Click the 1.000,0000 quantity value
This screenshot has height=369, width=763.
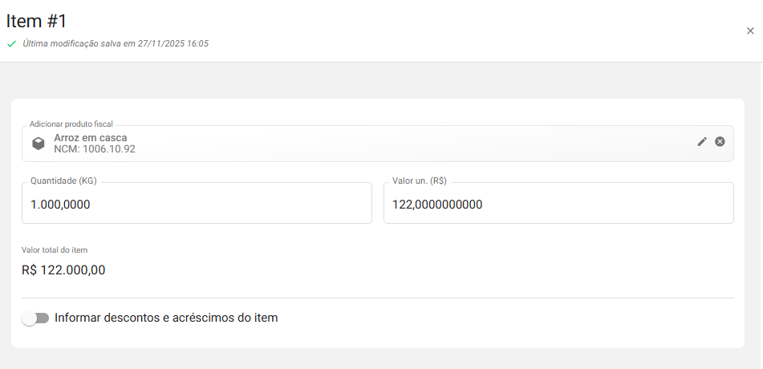click(60, 205)
